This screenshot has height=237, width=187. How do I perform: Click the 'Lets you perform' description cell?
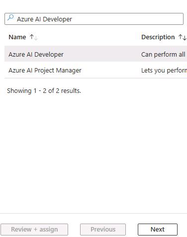[x=164, y=71]
